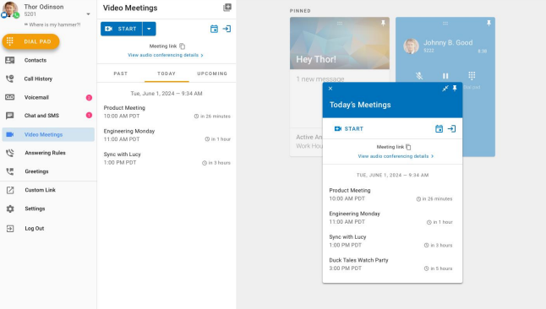Click the collapse arrows icon on Today's Meetings card
Screen dimensions: 546x309
click(x=445, y=89)
